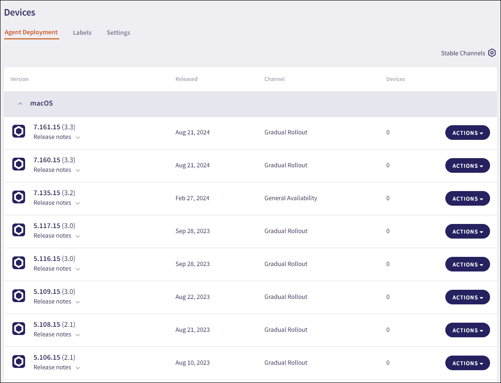This screenshot has width=501, height=383.
Task: Collapse the macOS section
Action: 20,104
